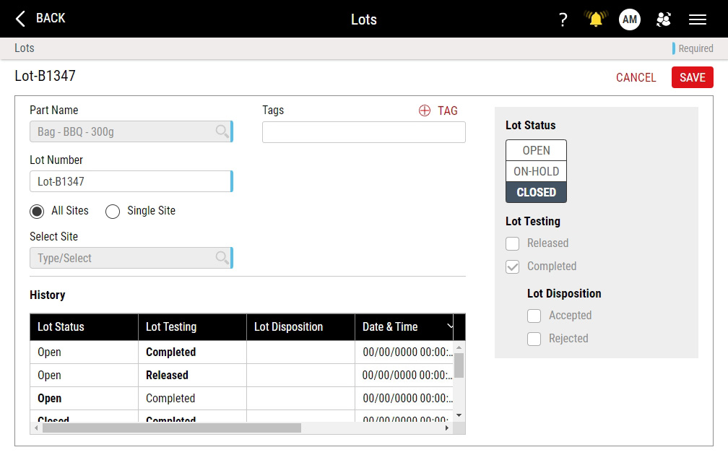Click the history table horizontal scrollbar
The width and height of the screenshot is (728, 468).
172,428
